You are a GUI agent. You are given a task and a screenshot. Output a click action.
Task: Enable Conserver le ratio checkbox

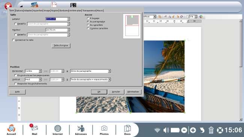pos(14,40)
